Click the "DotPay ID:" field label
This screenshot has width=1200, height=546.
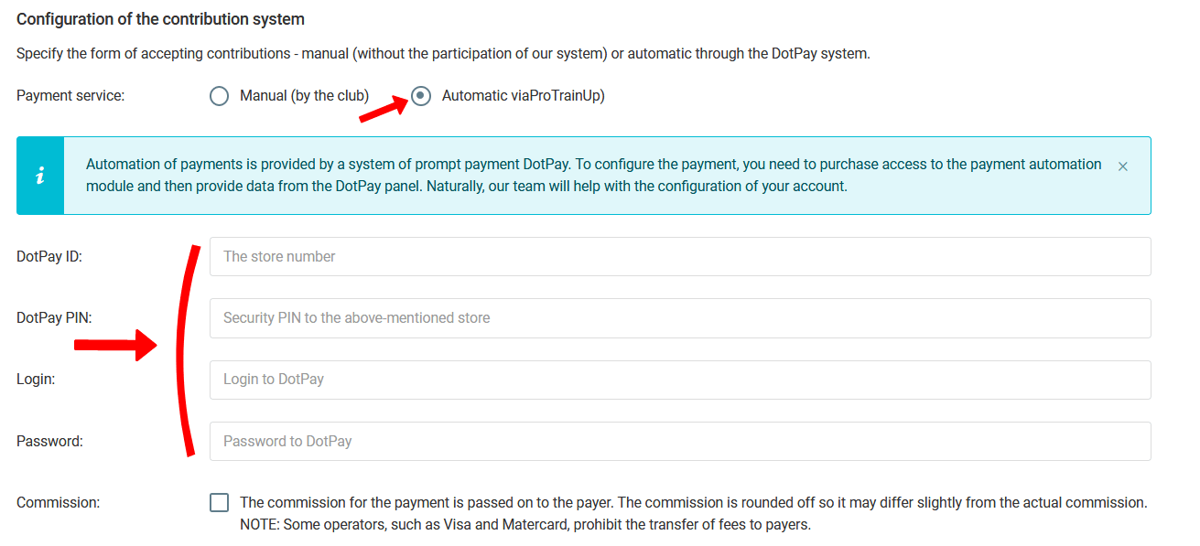[x=49, y=257]
